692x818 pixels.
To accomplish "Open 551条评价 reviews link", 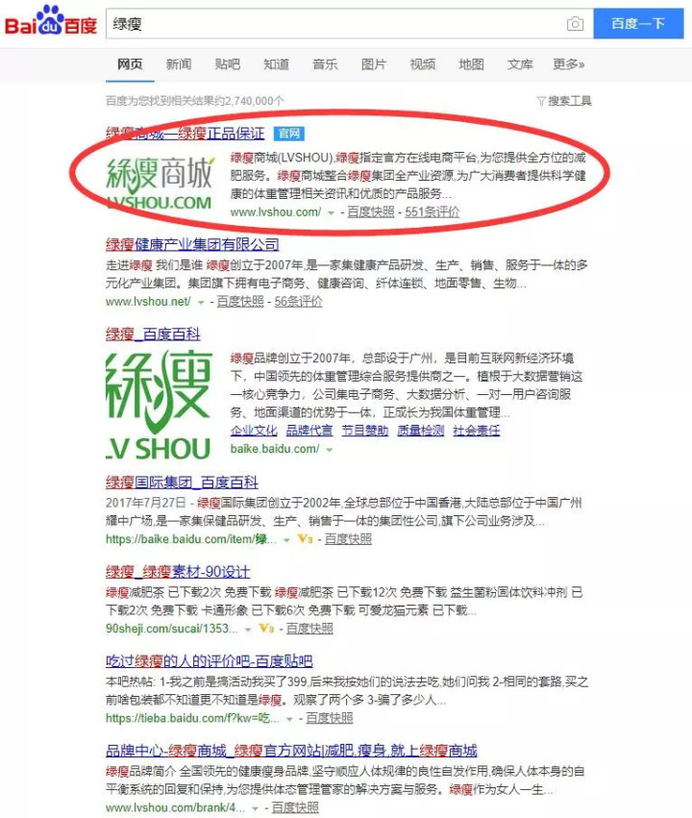I will 432,211.
